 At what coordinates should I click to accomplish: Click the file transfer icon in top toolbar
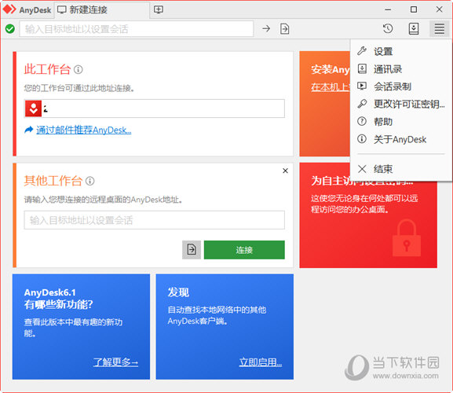284,28
